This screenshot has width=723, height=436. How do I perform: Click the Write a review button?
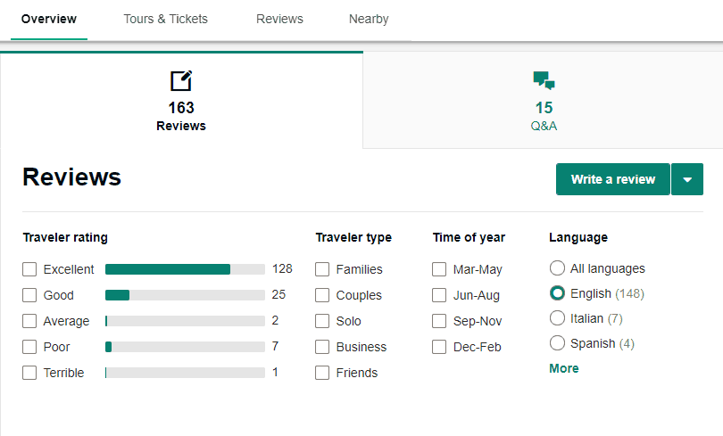tap(613, 179)
